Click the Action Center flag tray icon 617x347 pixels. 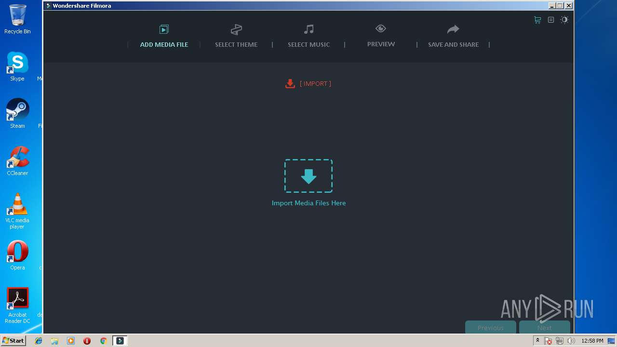pos(548,341)
